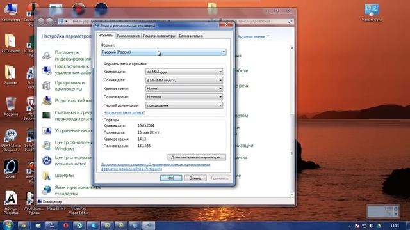Click the Control Panel search field
Image resolution: width=410 pixels, height=230 pixels.
point(258,21)
